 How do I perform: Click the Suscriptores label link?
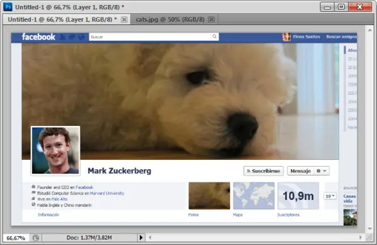pos(288,214)
